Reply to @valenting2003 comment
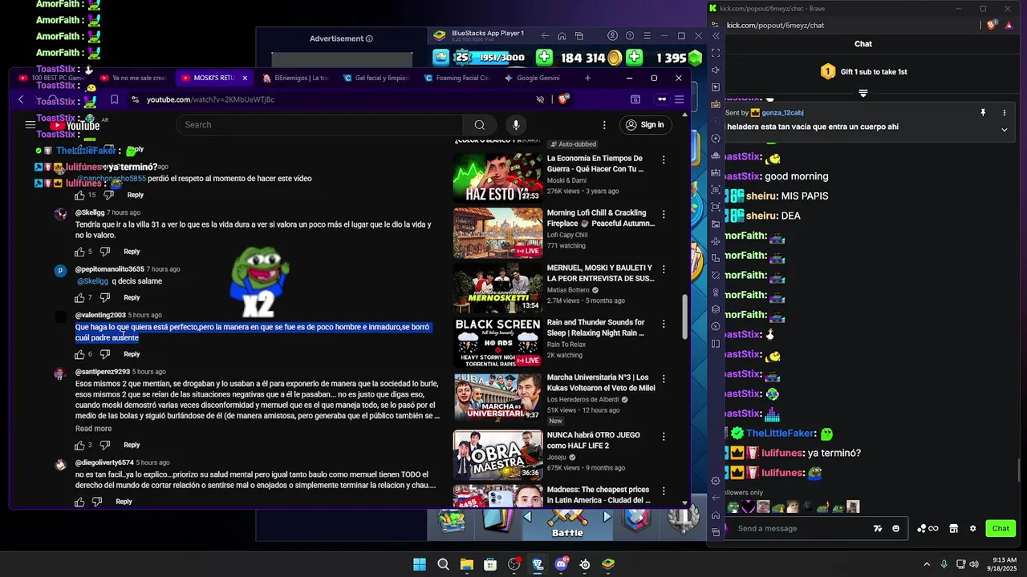The width and height of the screenshot is (1027, 577). pos(132,354)
